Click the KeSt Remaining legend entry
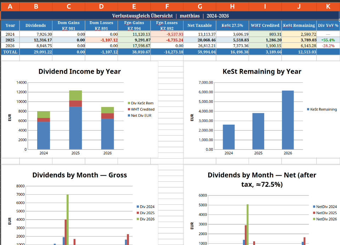This screenshot has height=245, width=340. [322, 109]
